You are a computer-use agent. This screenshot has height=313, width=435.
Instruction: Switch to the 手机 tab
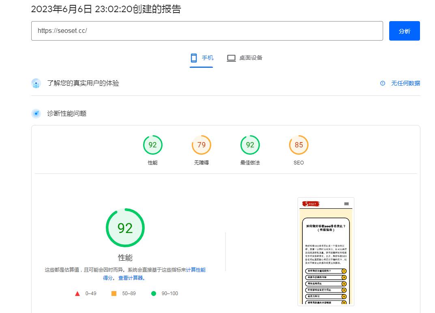201,58
